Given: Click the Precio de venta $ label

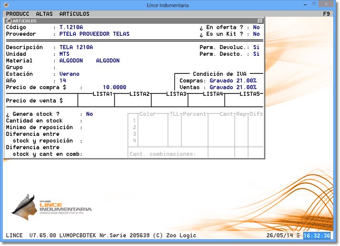Looking at the screenshot, I should [x=34, y=101].
